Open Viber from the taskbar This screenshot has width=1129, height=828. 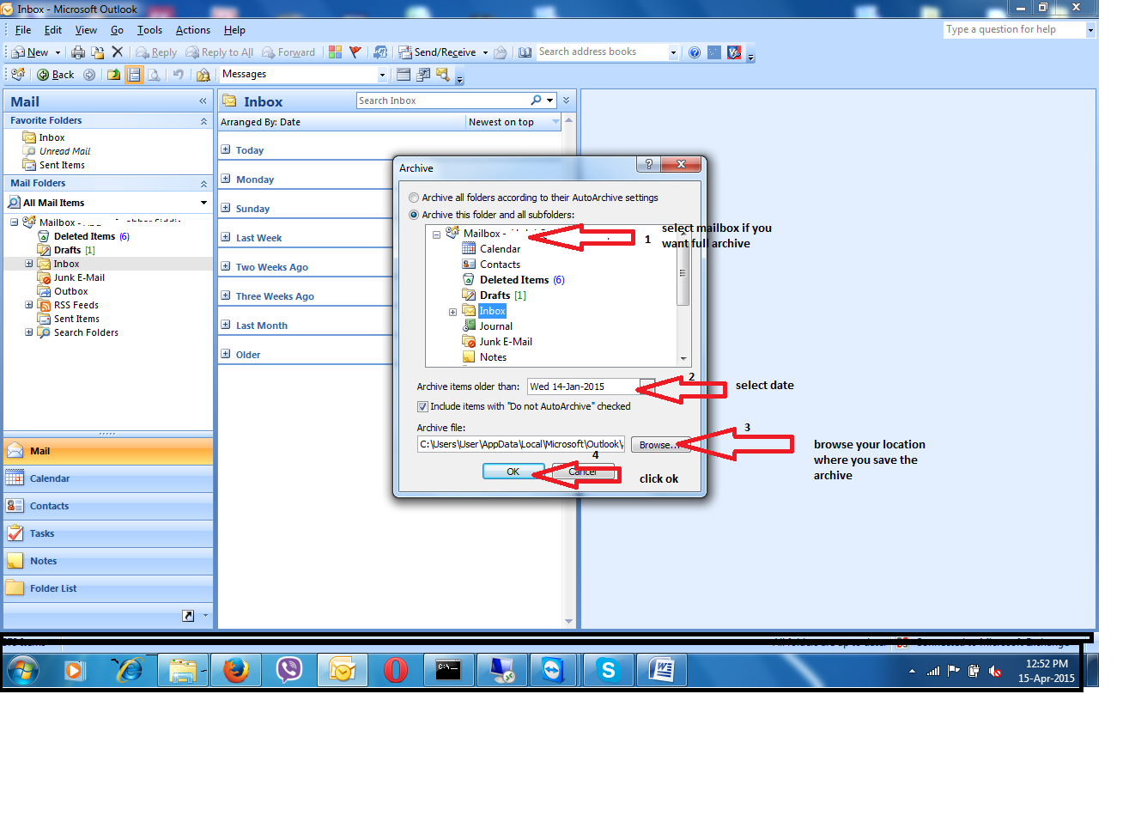(289, 670)
